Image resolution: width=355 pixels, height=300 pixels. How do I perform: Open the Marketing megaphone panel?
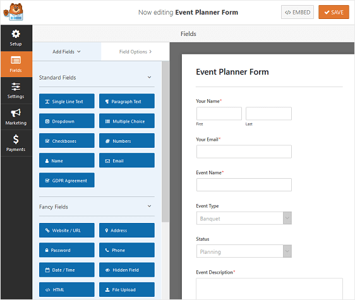coord(16,117)
